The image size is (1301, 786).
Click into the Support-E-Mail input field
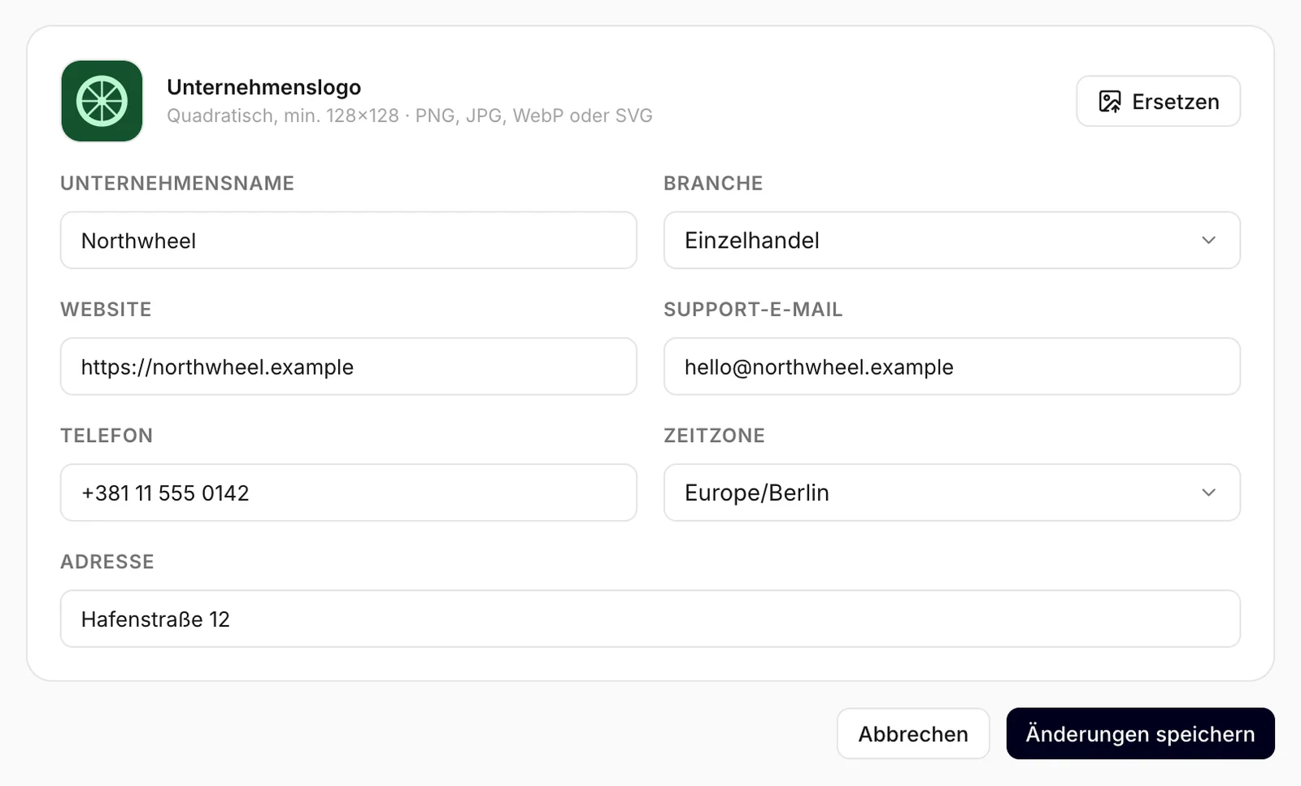(951, 367)
